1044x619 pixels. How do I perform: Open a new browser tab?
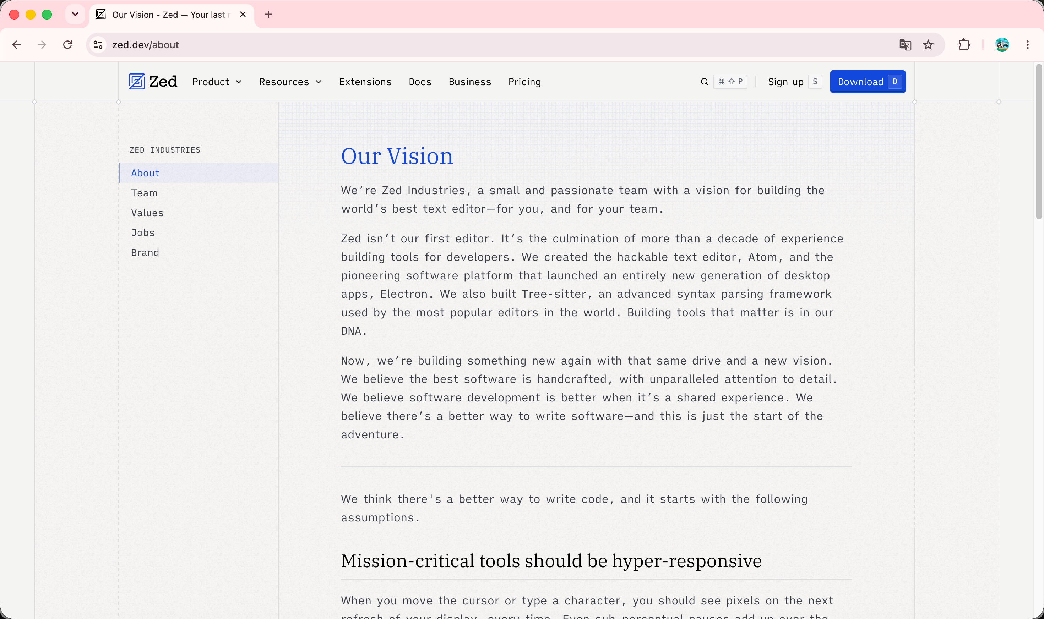268,15
